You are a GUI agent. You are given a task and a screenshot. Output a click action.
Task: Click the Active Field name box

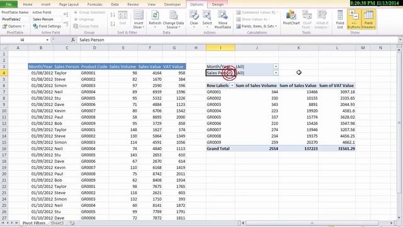pos(47,20)
